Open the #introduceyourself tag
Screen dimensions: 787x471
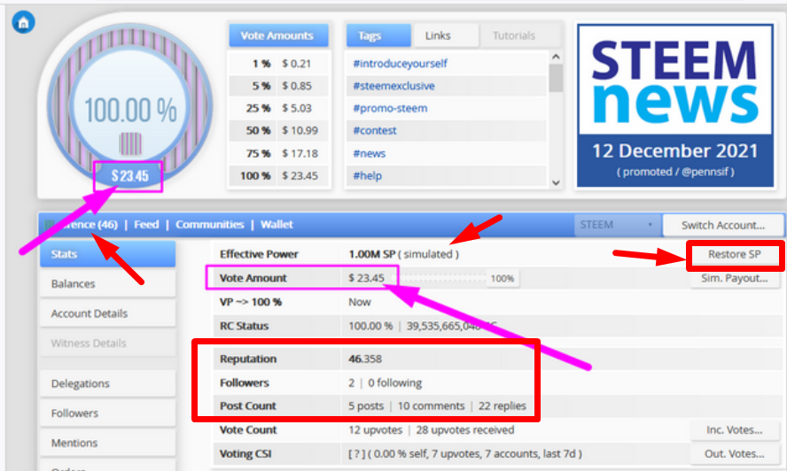click(x=400, y=64)
